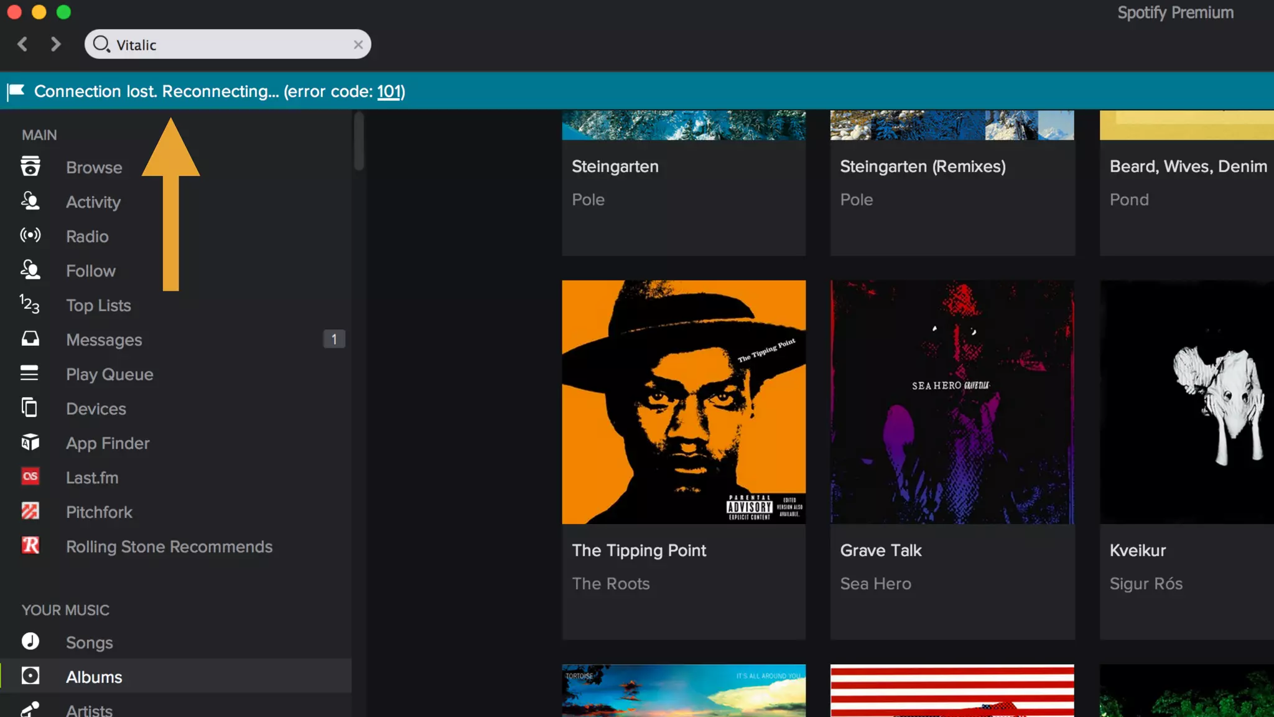The height and width of the screenshot is (717, 1274).
Task: Click the Sea Hero artist link
Action: 875,584
